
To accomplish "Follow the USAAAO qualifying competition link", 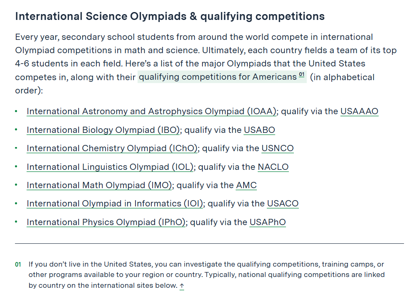I will (359, 111).
